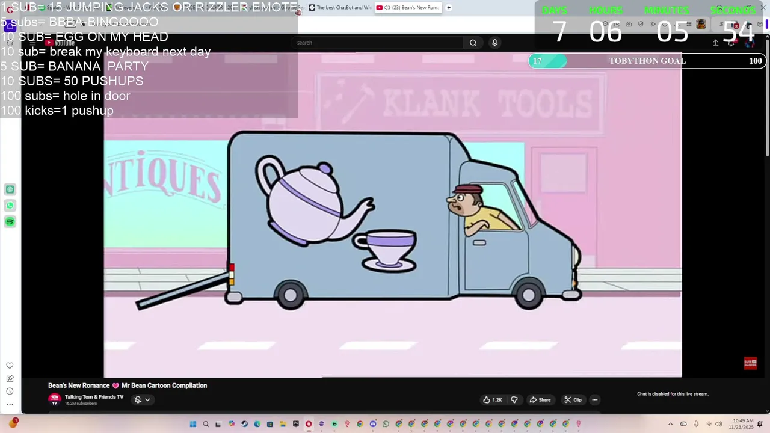Open the File Explorer folder in taskbar

point(283,424)
